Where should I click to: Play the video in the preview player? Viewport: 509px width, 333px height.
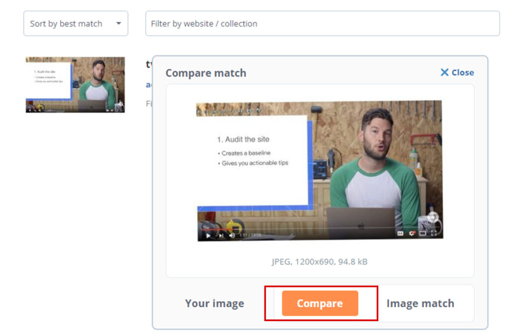(x=208, y=236)
